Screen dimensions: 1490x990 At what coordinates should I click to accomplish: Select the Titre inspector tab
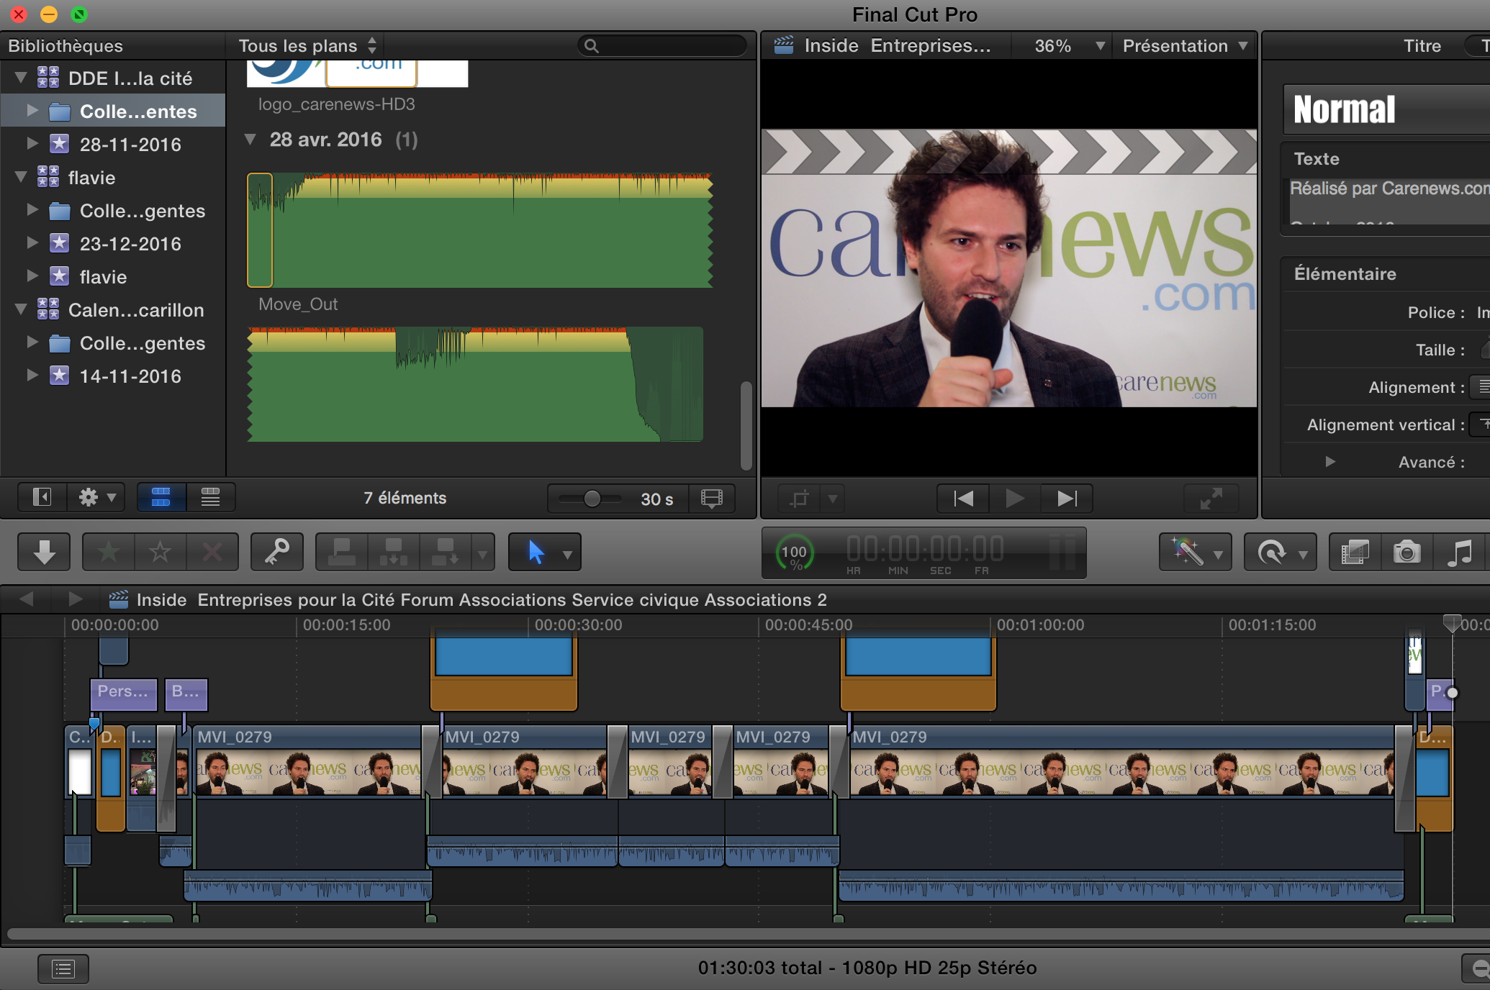(x=1422, y=46)
